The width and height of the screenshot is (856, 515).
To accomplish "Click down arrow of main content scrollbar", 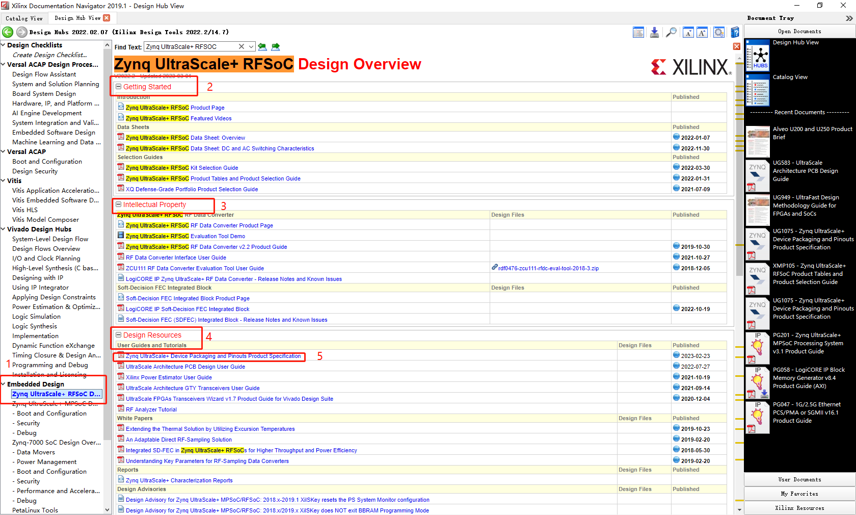I will [x=739, y=510].
